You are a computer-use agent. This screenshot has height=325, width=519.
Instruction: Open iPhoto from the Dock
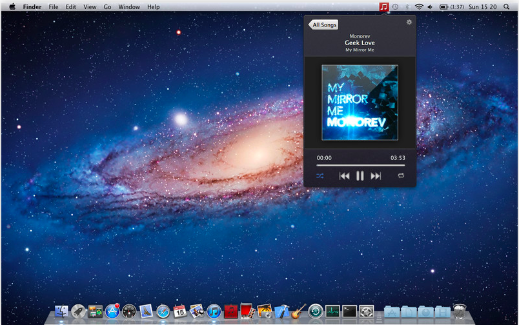coord(265,311)
